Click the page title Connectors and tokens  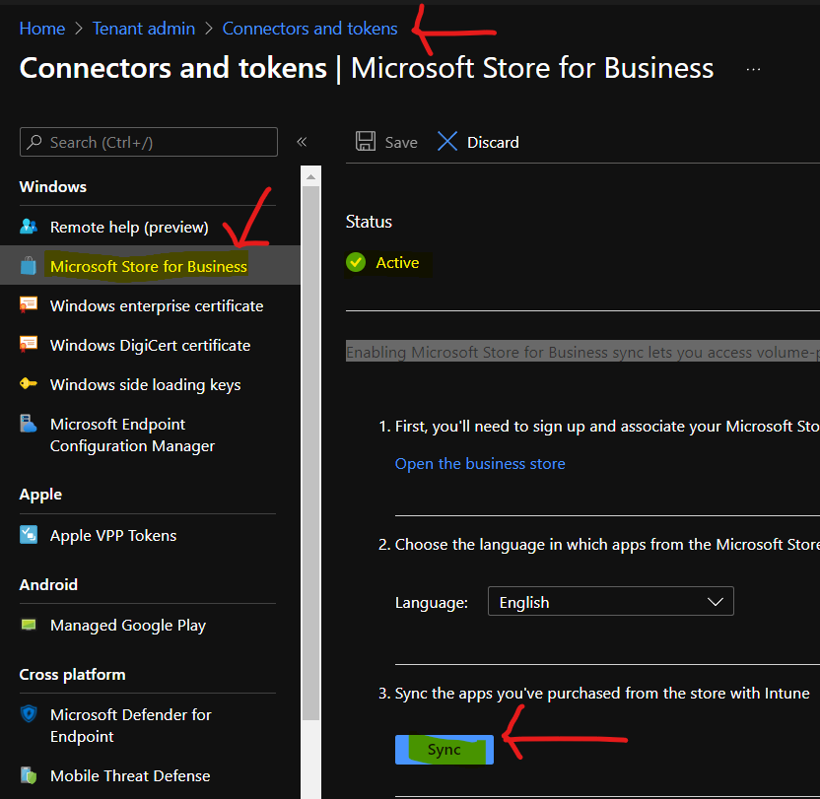point(173,68)
